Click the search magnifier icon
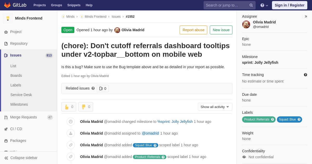The width and height of the screenshot is (312, 164). [x=251, y=5]
